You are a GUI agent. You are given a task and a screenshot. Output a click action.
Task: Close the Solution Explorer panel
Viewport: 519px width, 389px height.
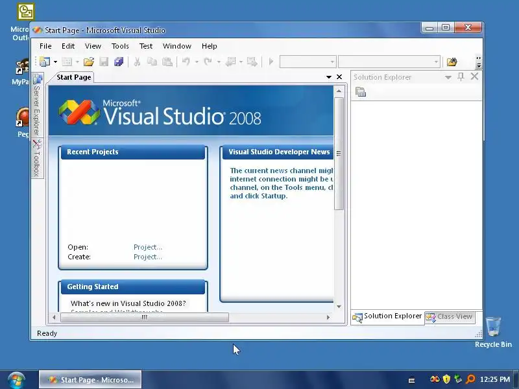tap(474, 77)
